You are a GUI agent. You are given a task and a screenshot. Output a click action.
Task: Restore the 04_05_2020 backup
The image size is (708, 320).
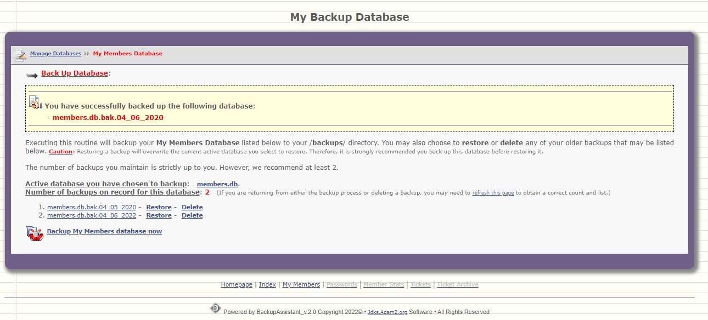coord(159,207)
